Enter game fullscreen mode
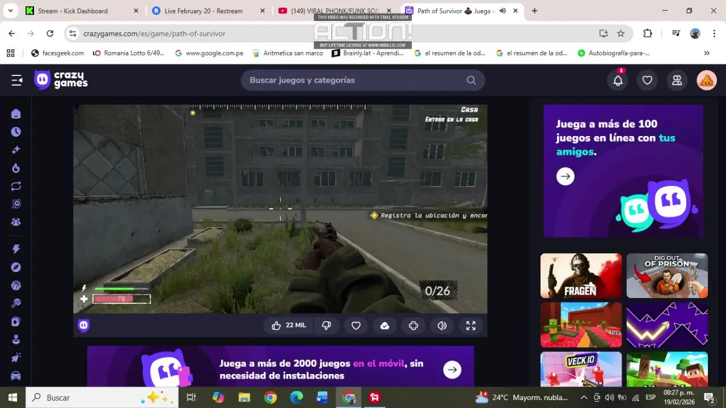 click(471, 325)
